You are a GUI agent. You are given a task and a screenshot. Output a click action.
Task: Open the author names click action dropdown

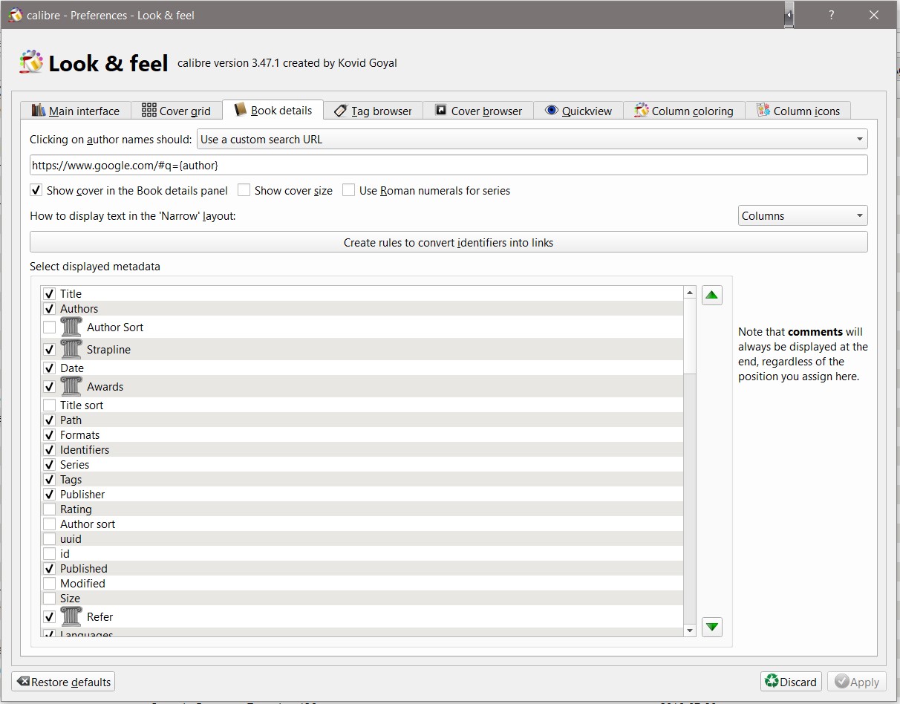pyautogui.click(x=532, y=139)
